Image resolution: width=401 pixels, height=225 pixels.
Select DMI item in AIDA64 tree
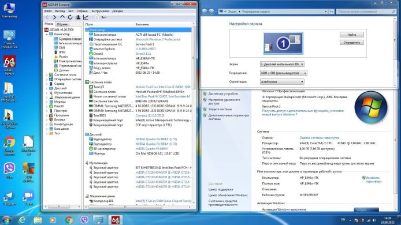[62, 47]
